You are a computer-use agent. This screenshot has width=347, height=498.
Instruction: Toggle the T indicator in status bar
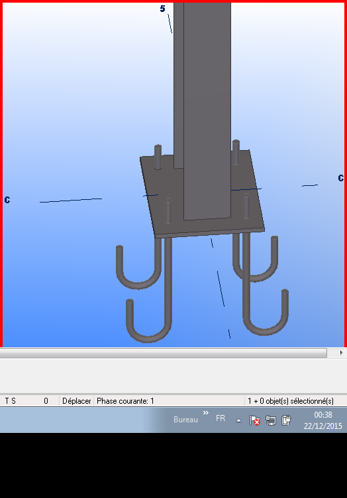7,401
